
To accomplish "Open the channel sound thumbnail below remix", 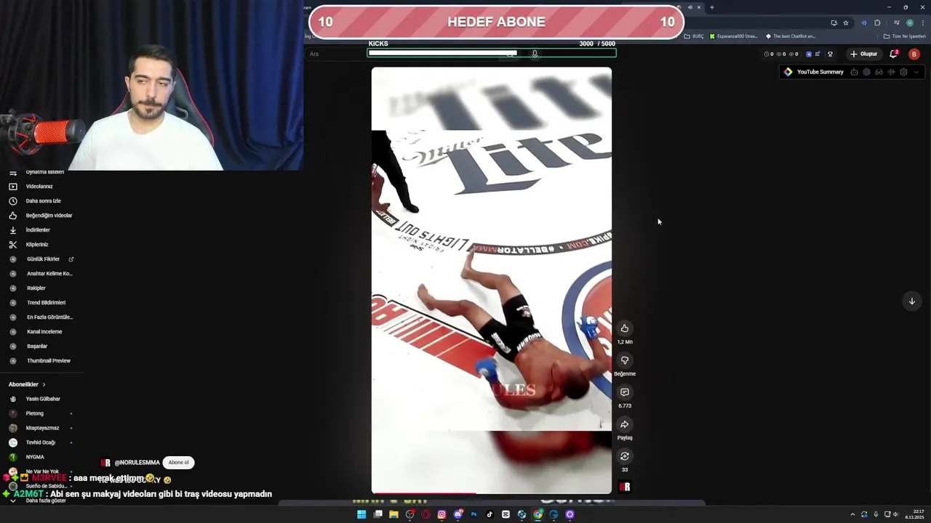I will pos(624,487).
